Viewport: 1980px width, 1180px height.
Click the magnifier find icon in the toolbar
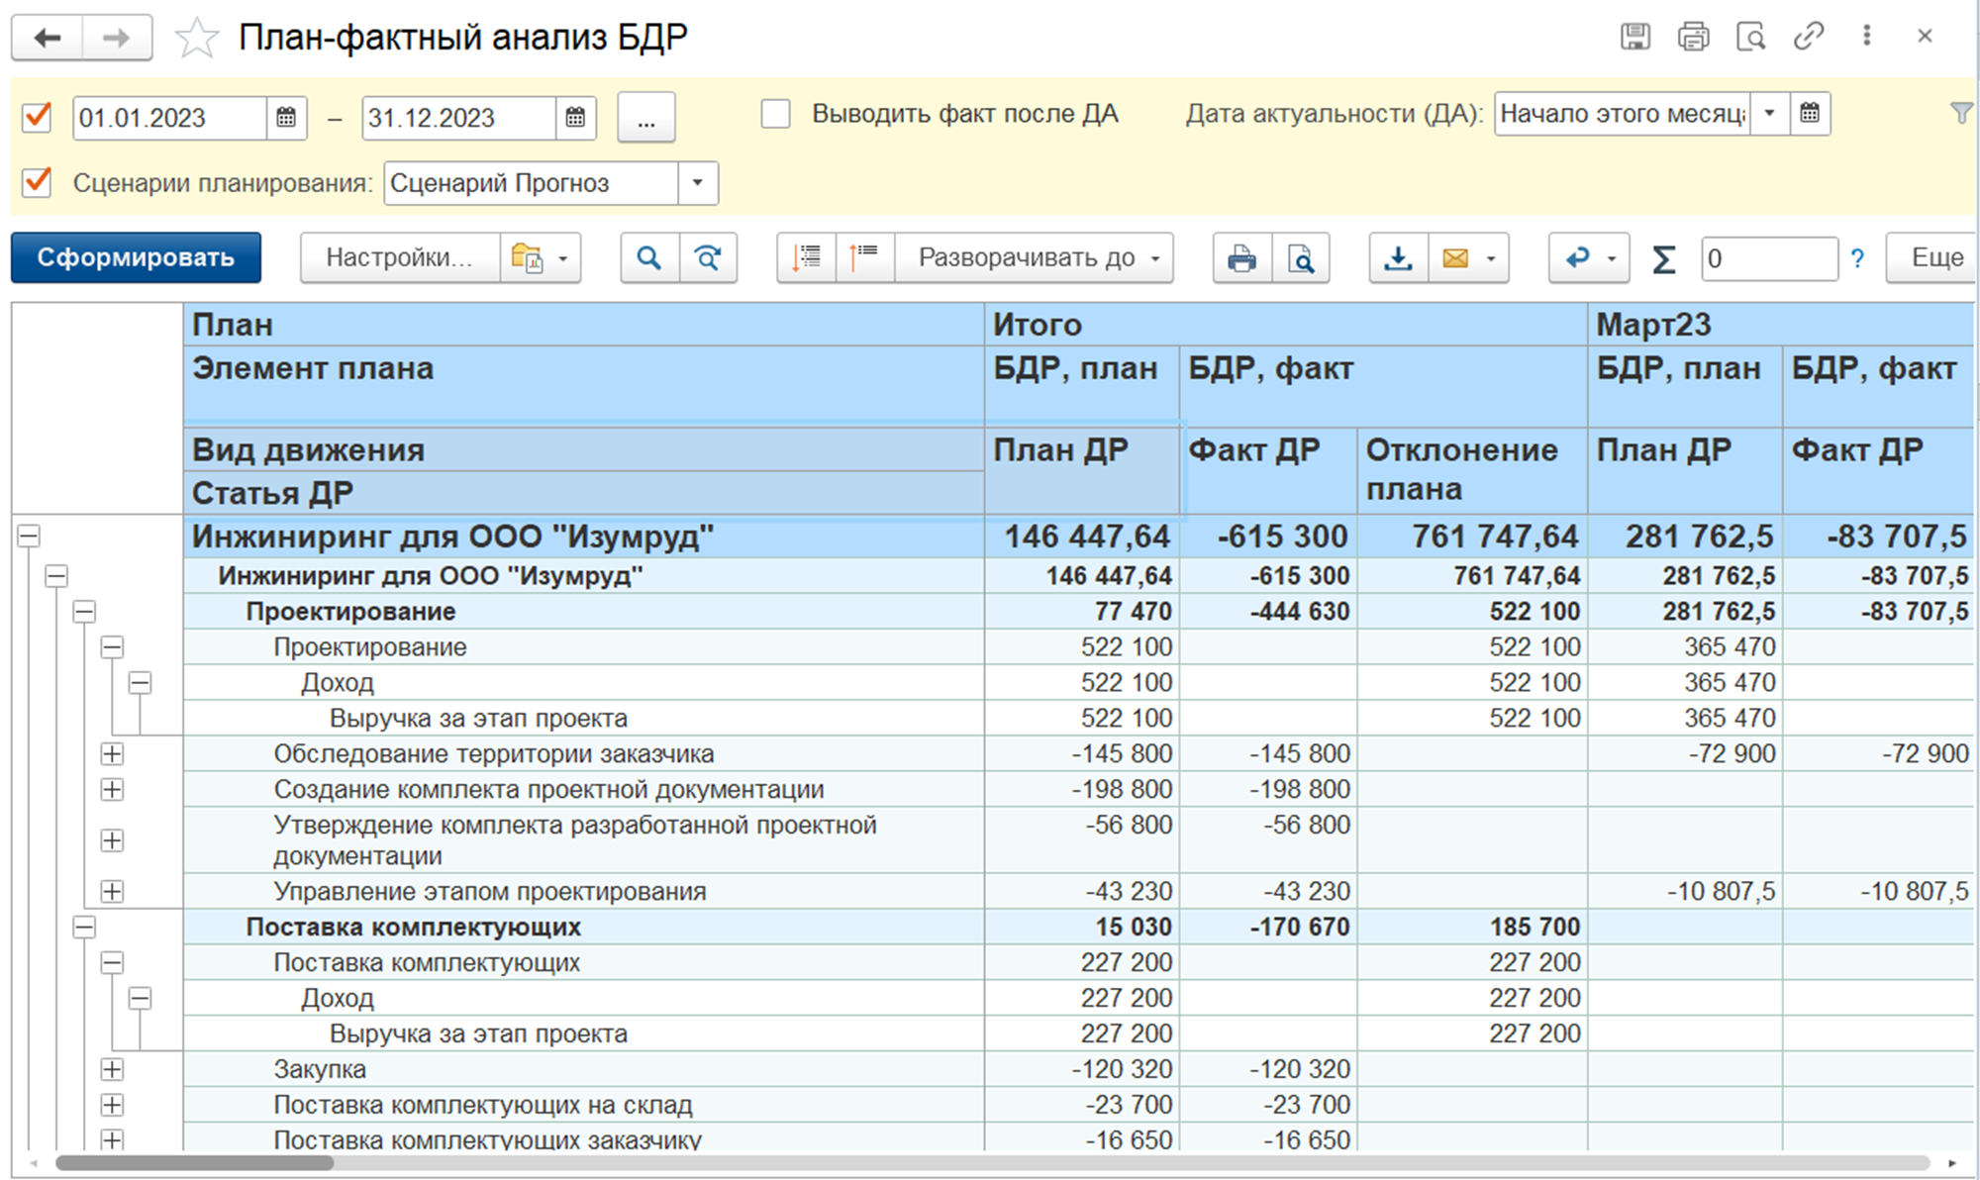coord(649,258)
